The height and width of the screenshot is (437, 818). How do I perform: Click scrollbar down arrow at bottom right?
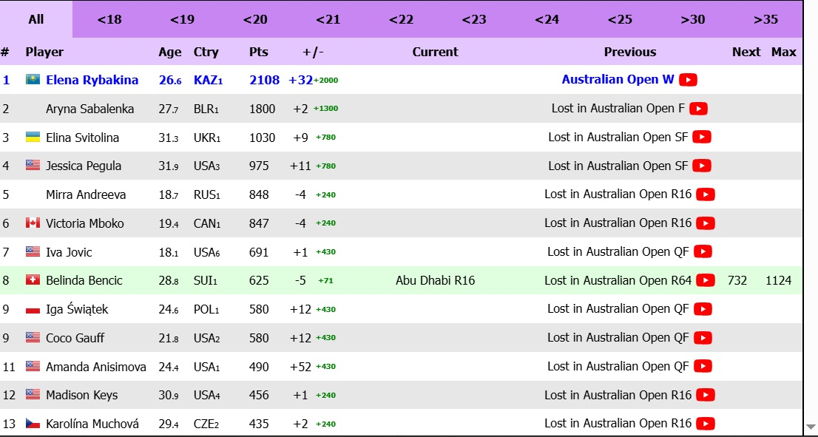coord(811,427)
